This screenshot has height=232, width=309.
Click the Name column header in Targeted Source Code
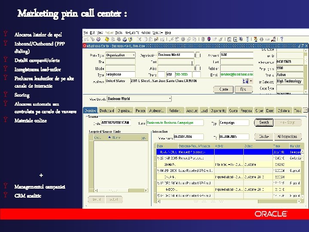coord(116,137)
